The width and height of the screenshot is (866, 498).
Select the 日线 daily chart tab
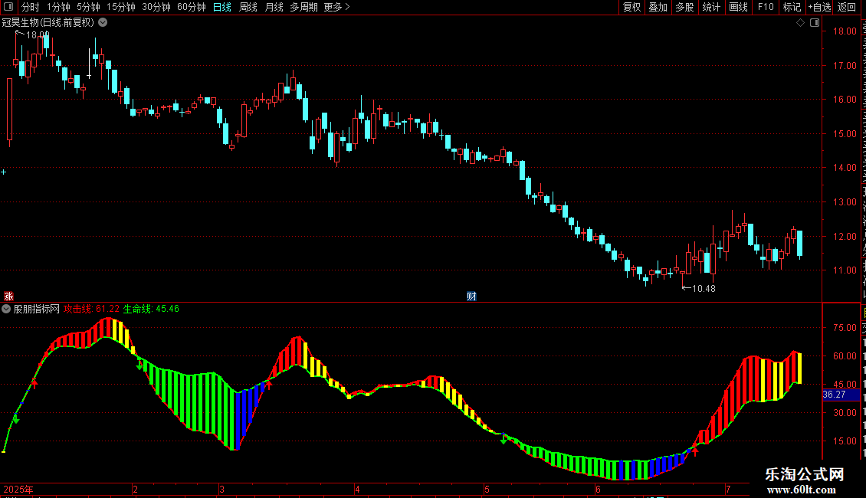[222, 7]
